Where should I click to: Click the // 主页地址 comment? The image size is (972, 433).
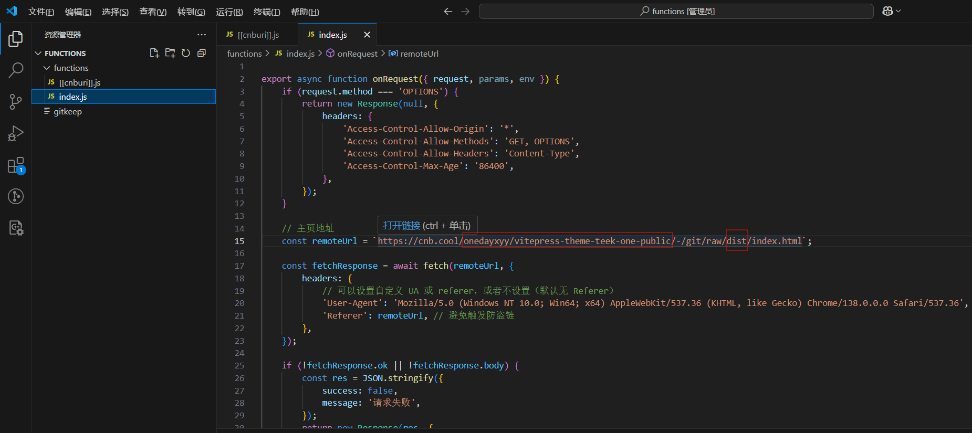(308, 228)
